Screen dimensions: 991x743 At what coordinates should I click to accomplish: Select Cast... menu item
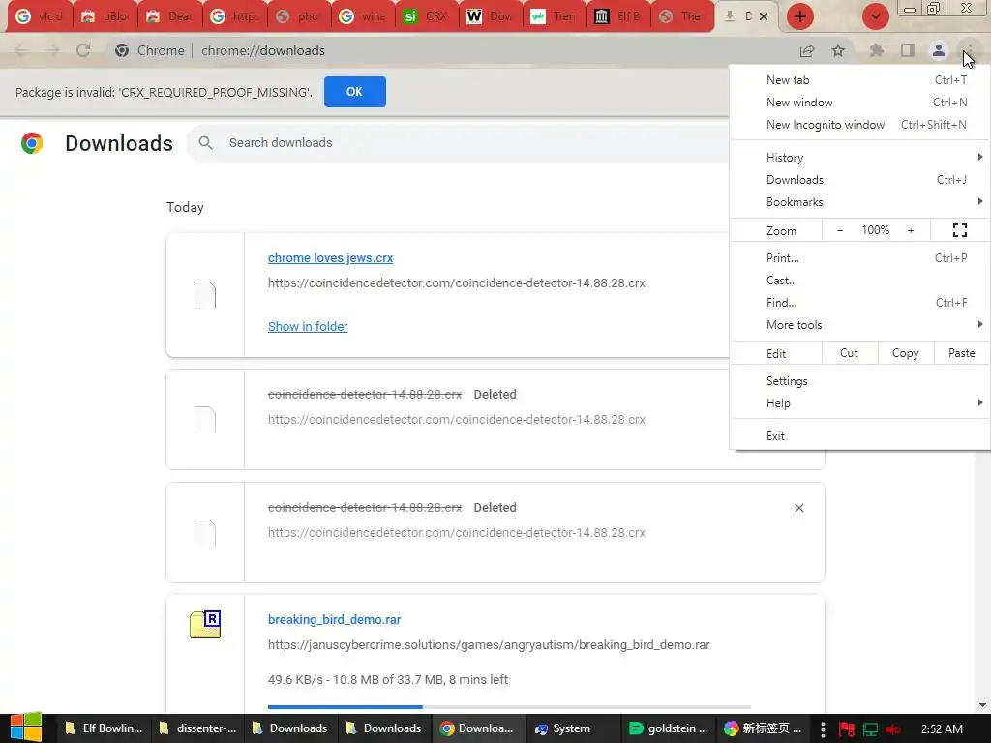[x=859, y=281]
